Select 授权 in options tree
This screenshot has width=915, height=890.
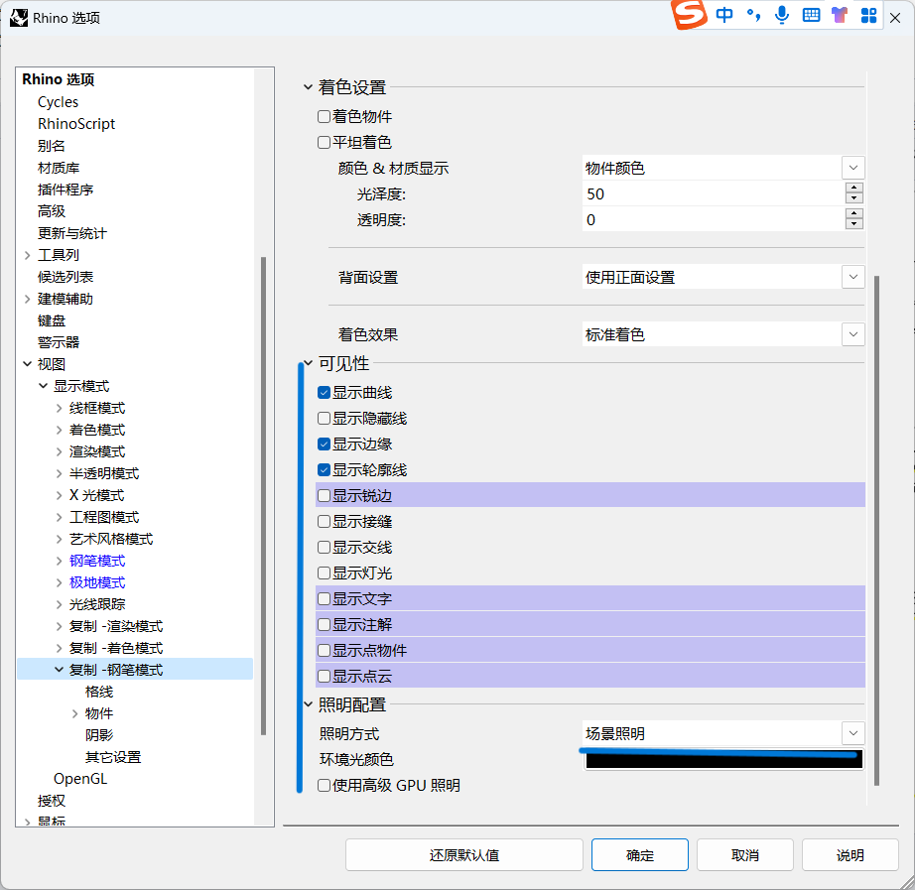coord(52,801)
